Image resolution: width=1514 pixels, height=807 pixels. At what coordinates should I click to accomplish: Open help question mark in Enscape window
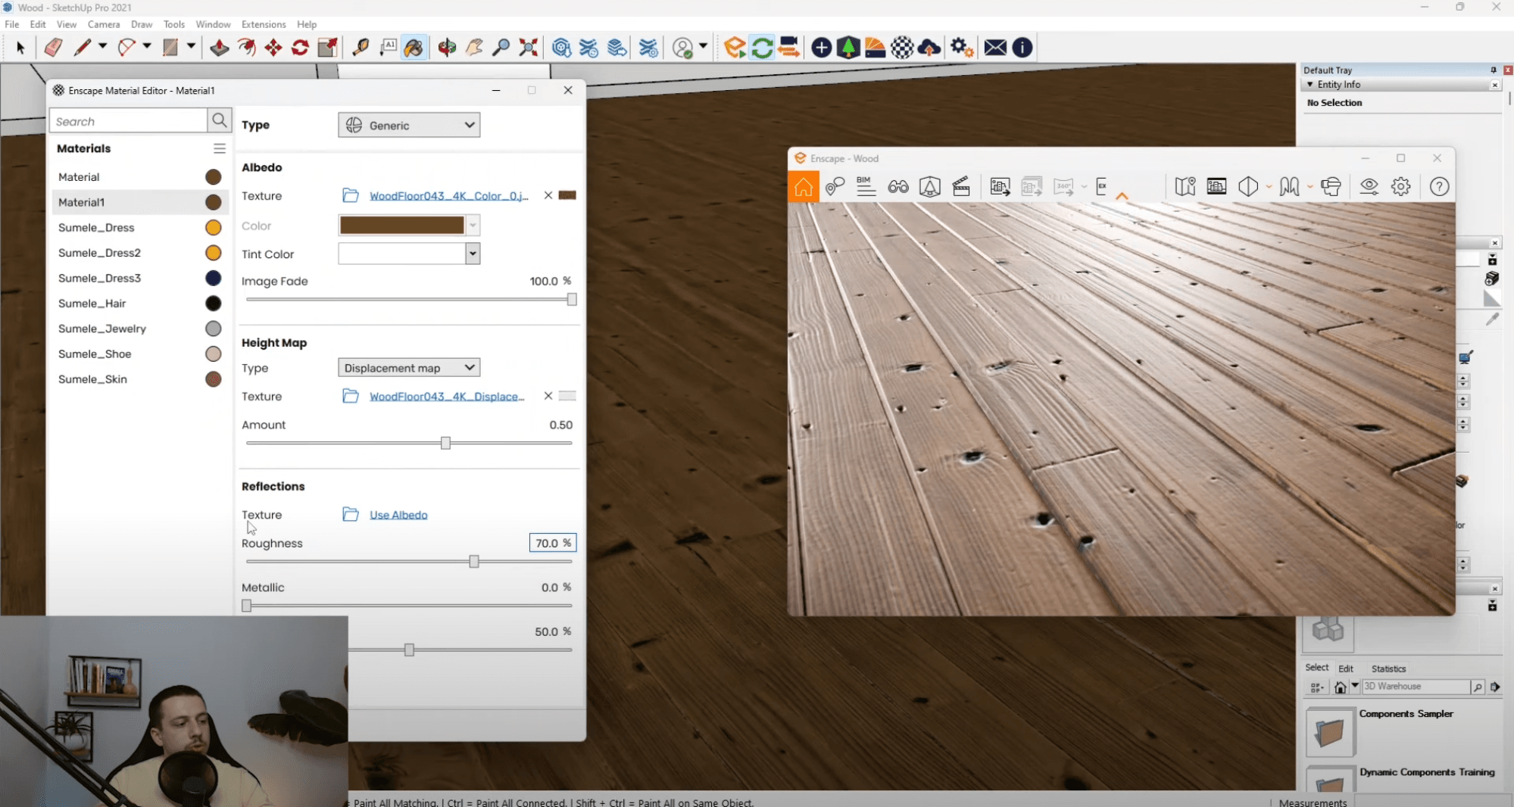(x=1440, y=186)
